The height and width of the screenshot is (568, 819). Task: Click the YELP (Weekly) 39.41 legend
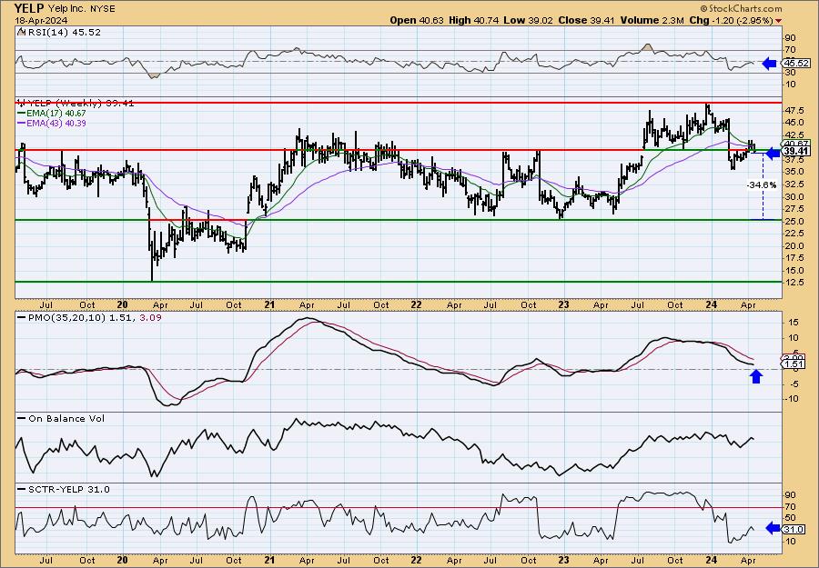pyautogui.click(x=76, y=104)
